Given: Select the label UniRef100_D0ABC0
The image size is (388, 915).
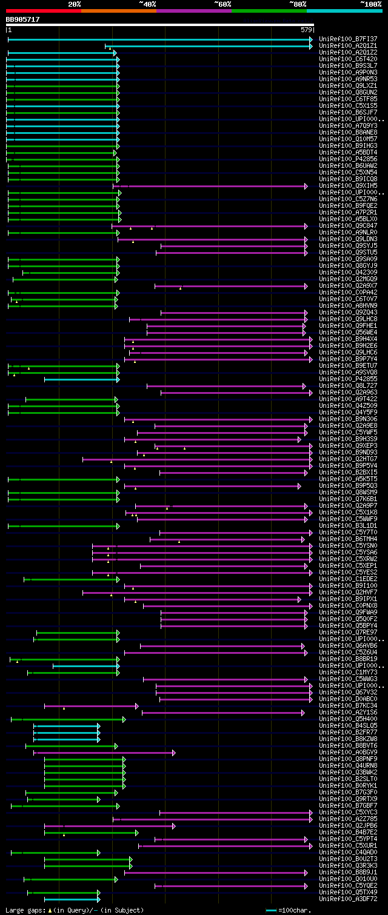Looking at the screenshot, I should point(348,699).
